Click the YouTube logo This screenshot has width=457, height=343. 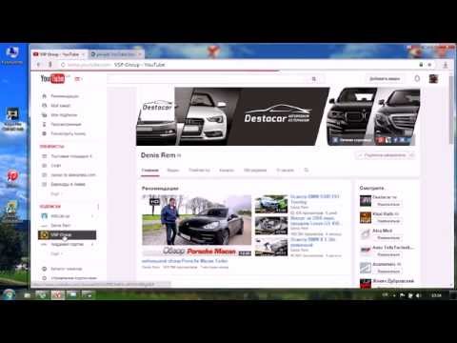[x=52, y=78]
